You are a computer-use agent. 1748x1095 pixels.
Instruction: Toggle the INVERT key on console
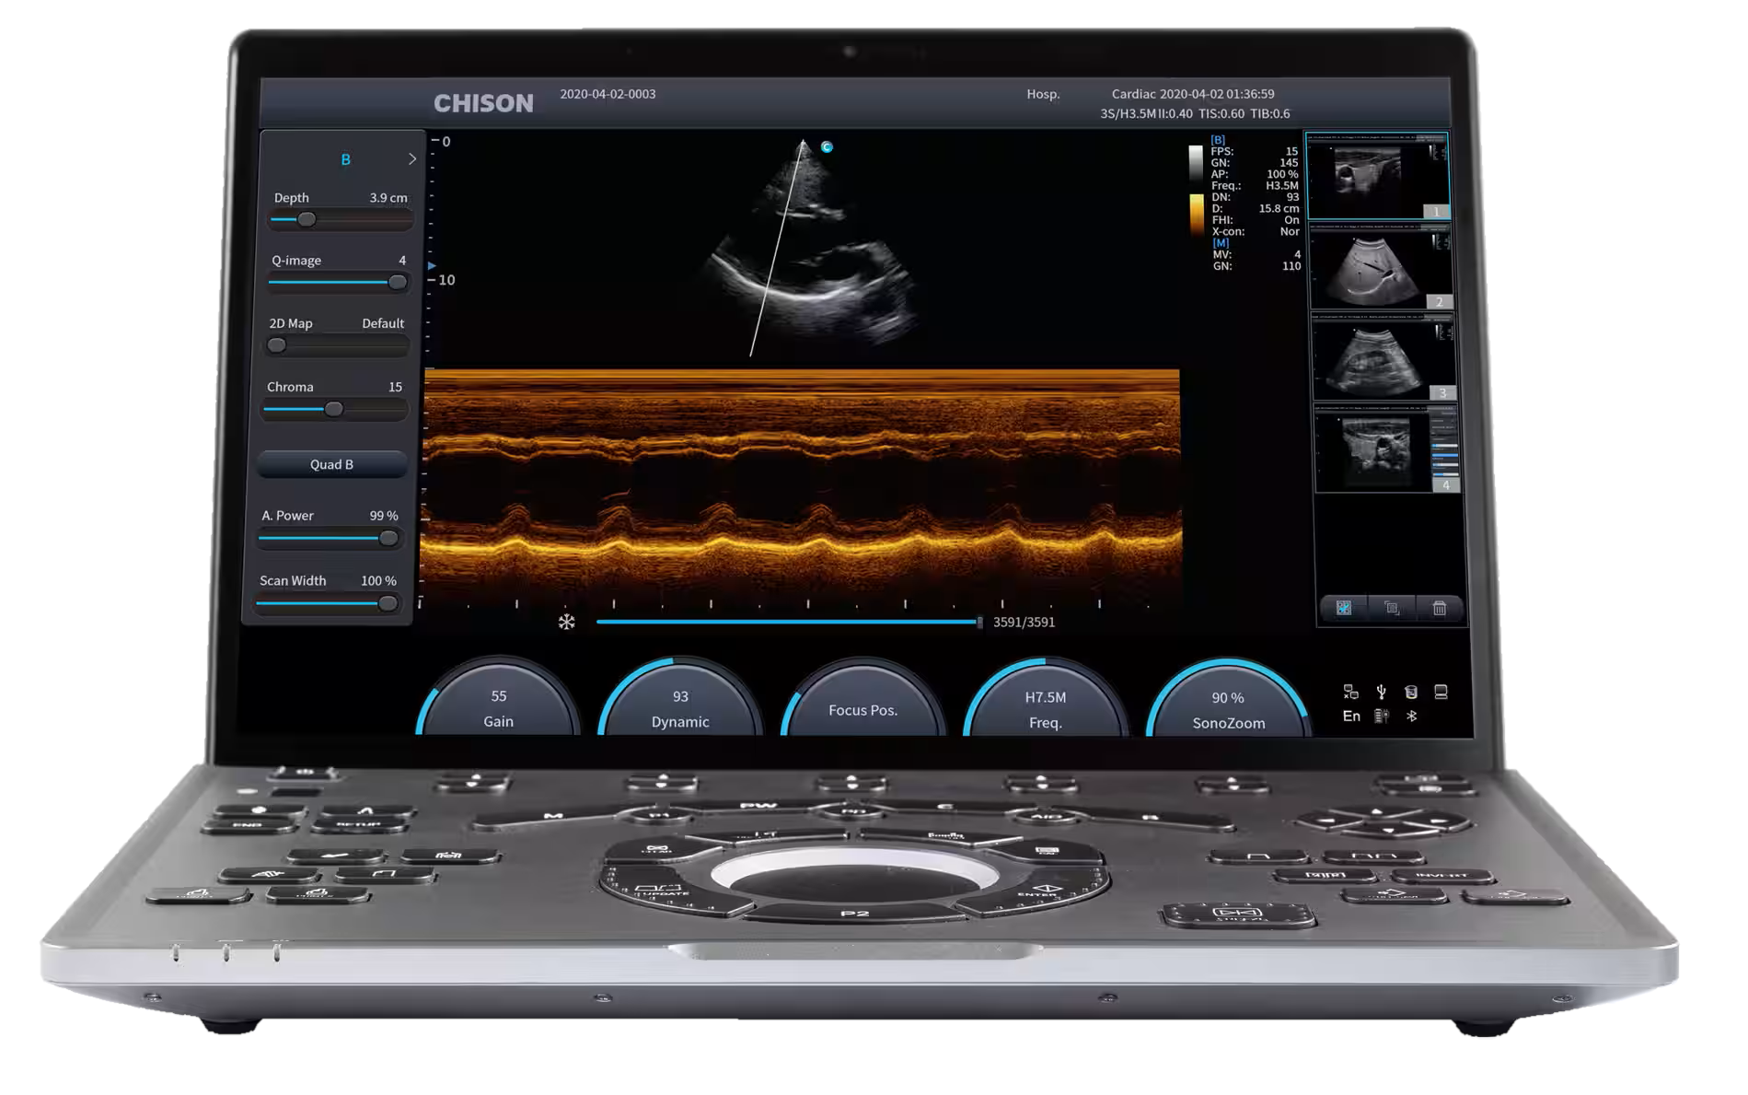click(x=1441, y=875)
